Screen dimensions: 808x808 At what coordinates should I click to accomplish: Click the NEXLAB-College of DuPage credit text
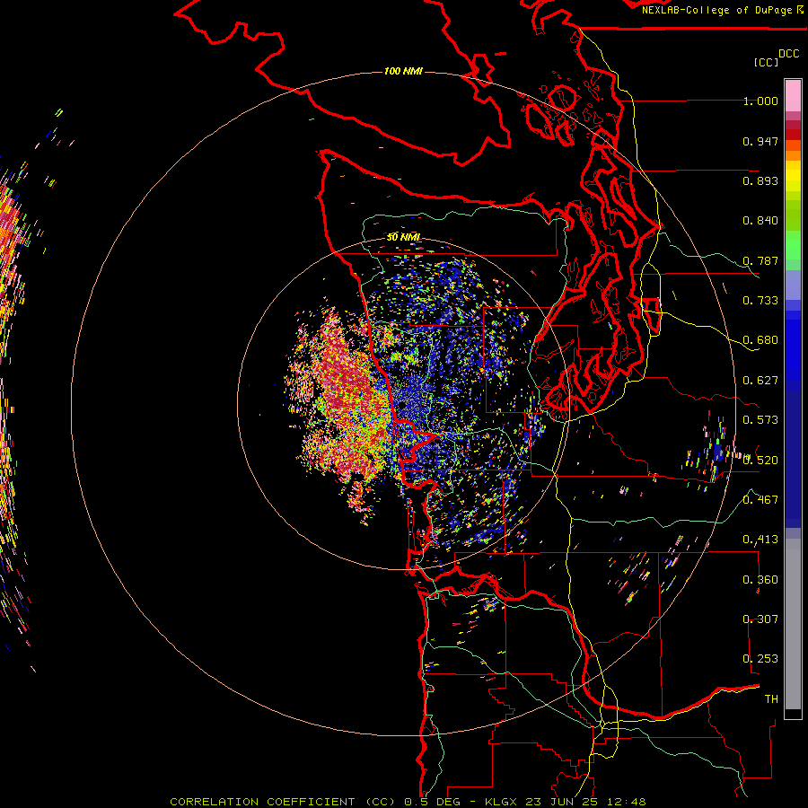(718, 10)
